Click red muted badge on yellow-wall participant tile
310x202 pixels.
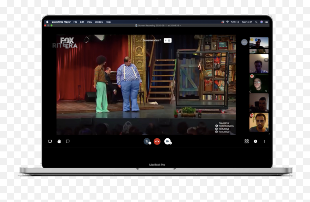click(x=252, y=115)
